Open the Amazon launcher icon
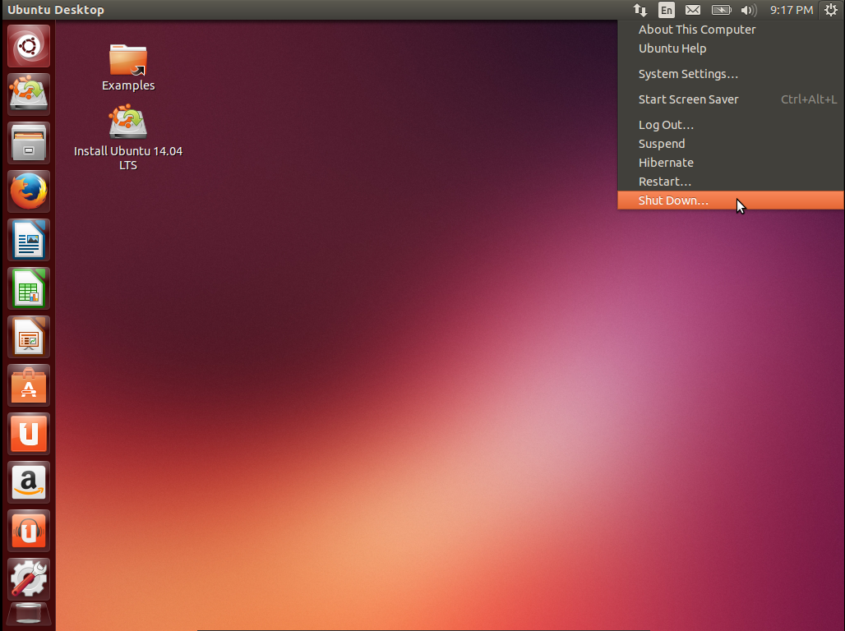This screenshot has width=845, height=631. click(x=28, y=481)
